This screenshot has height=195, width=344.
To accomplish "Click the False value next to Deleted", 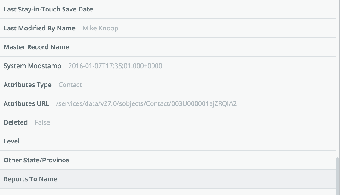I will pos(42,122).
